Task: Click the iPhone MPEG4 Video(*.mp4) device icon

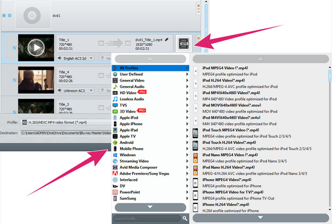Action: pos(195,183)
